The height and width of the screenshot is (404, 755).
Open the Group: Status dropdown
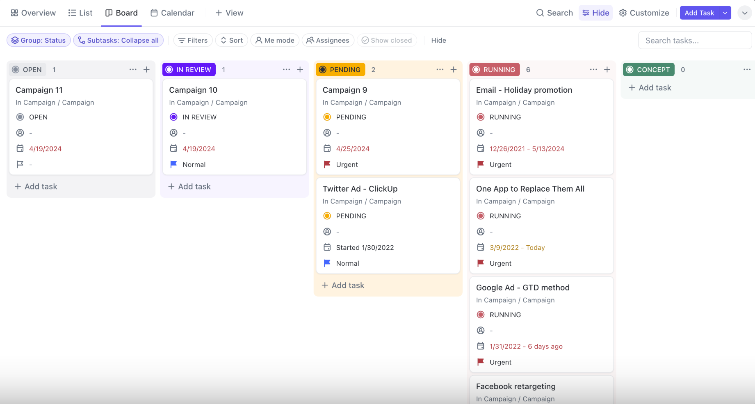pos(39,40)
